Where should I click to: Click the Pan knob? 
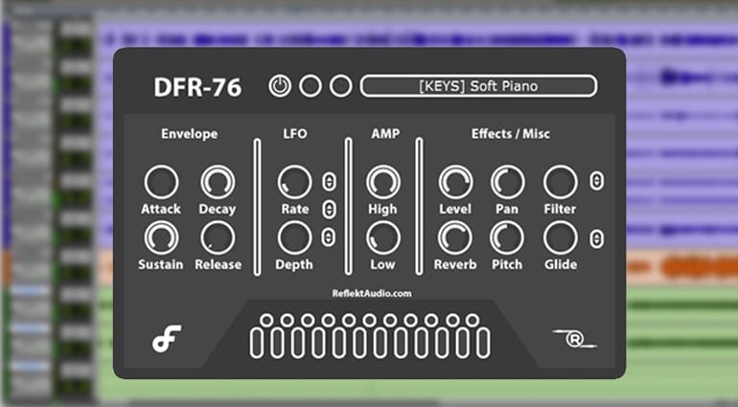point(507,182)
